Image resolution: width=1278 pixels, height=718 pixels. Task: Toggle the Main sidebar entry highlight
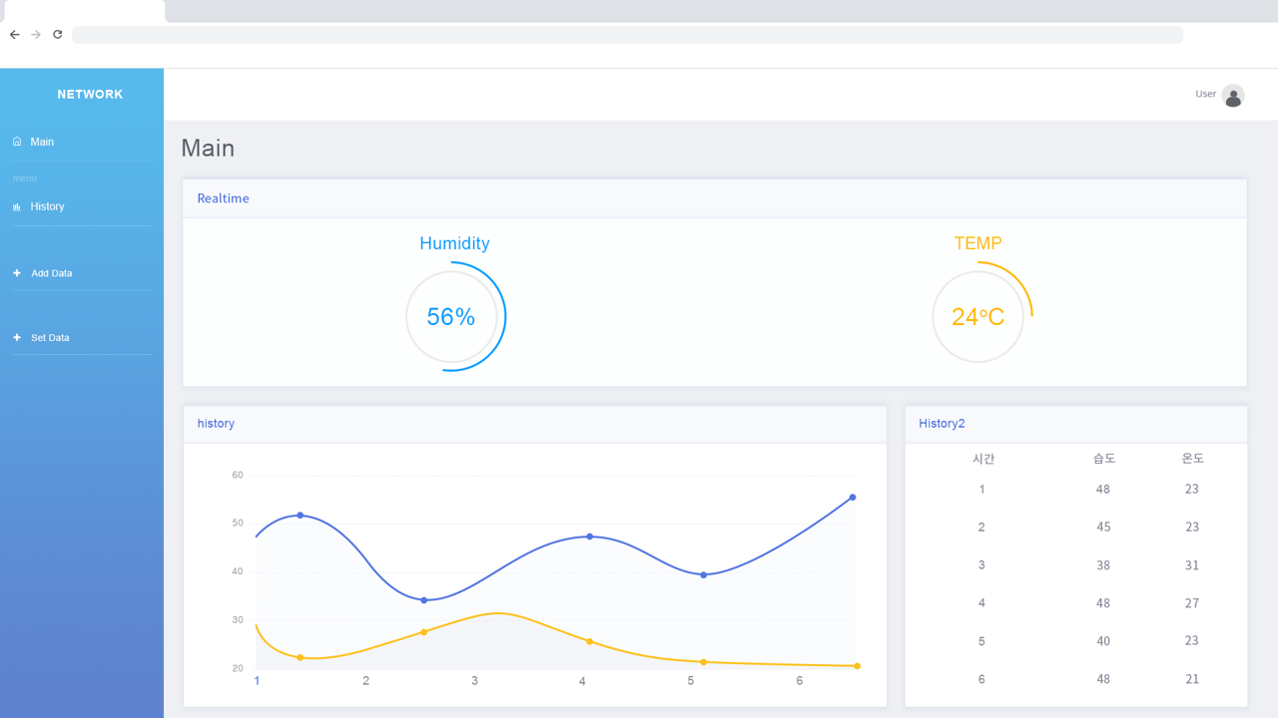42,141
